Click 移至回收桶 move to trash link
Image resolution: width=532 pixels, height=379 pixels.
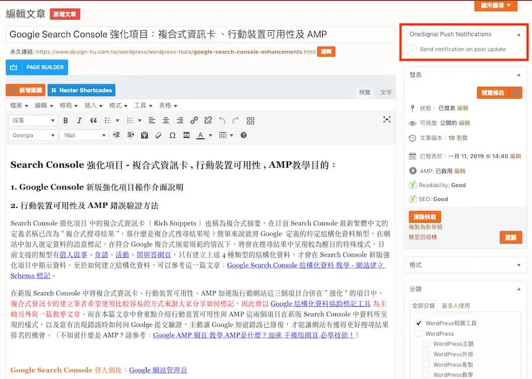click(423, 237)
